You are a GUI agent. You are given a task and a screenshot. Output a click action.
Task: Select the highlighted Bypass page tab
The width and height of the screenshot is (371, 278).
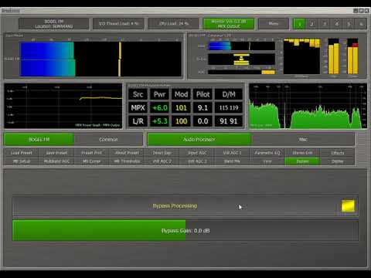(x=302, y=161)
